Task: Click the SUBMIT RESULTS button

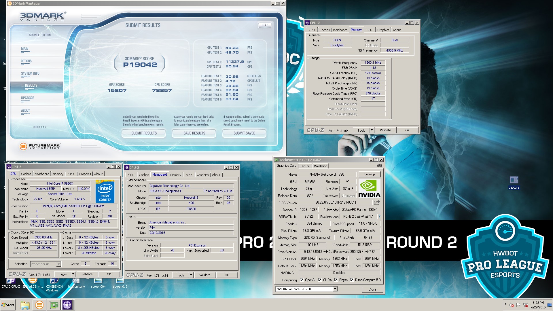Action: 144,133
